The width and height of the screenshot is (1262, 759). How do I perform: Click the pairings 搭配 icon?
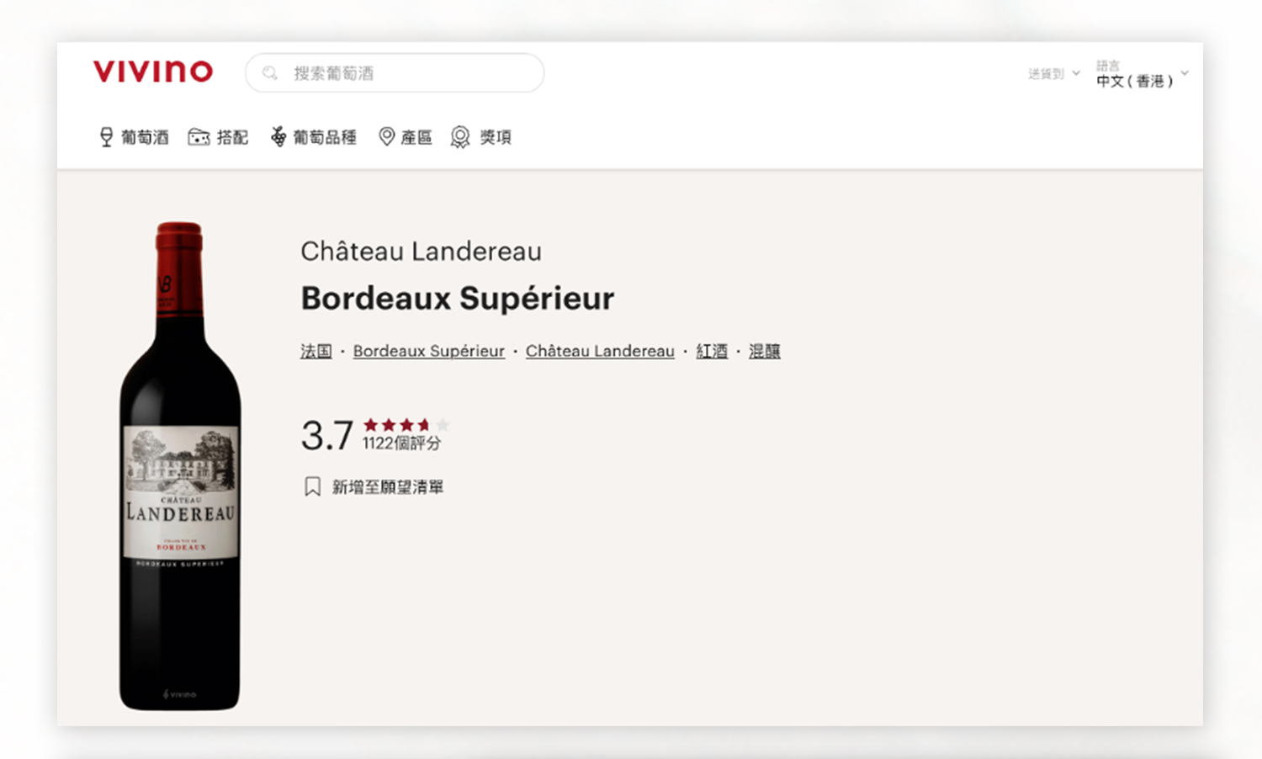(199, 137)
